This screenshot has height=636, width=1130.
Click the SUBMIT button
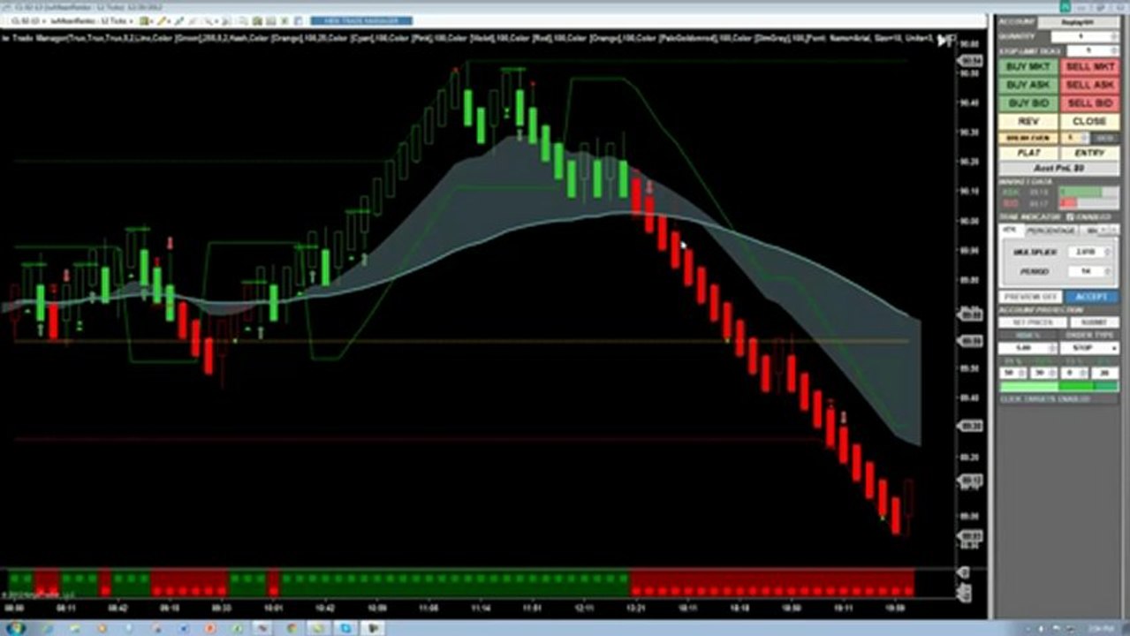pos(1094,322)
